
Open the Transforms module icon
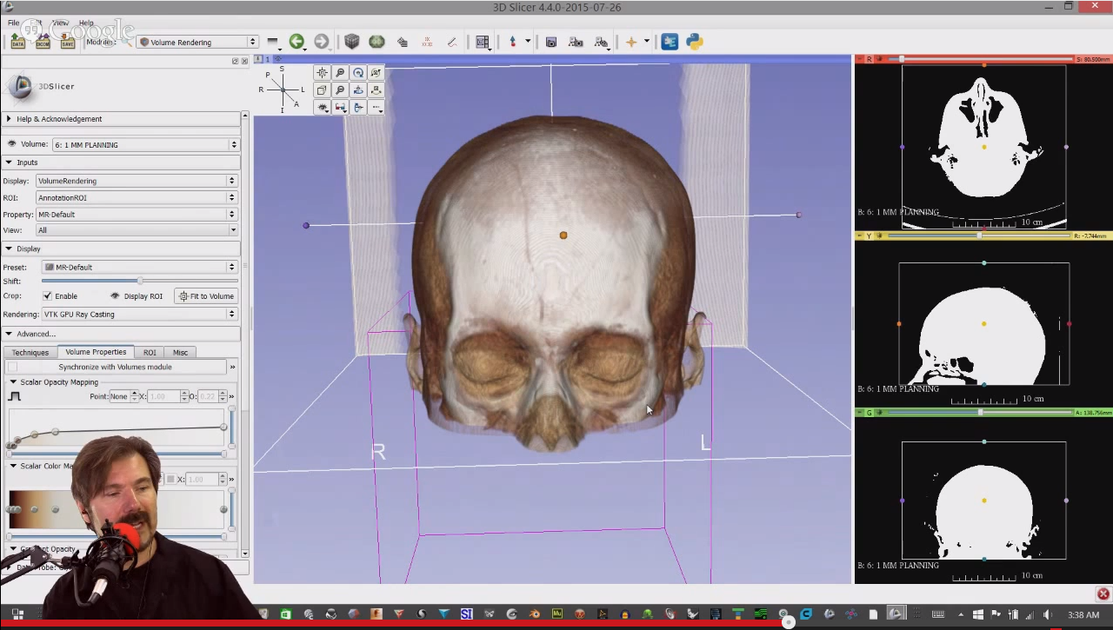click(402, 42)
